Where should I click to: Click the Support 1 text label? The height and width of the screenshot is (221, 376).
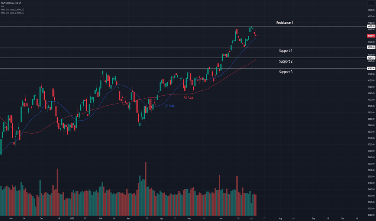tap(286, 51)
